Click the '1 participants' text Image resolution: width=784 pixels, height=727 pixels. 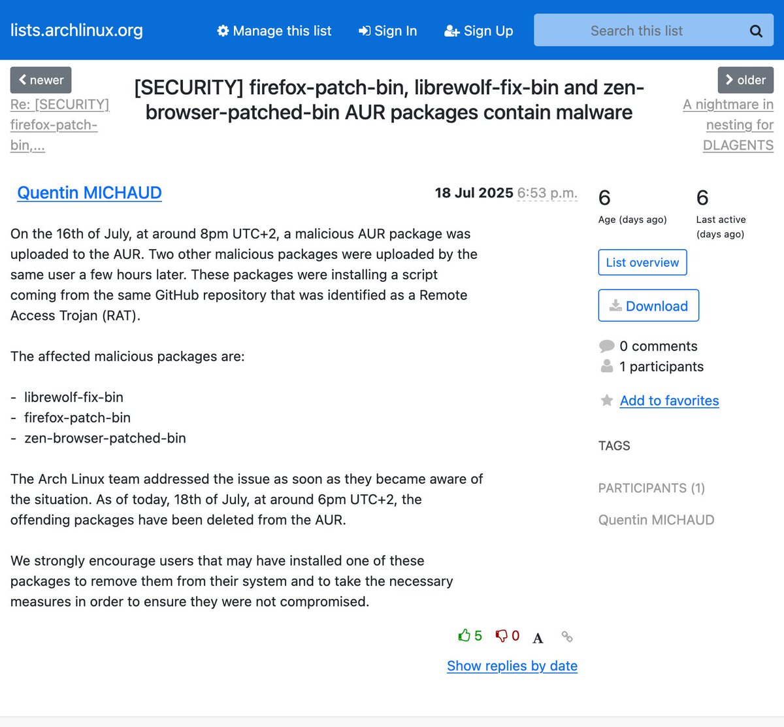[662, 367]
